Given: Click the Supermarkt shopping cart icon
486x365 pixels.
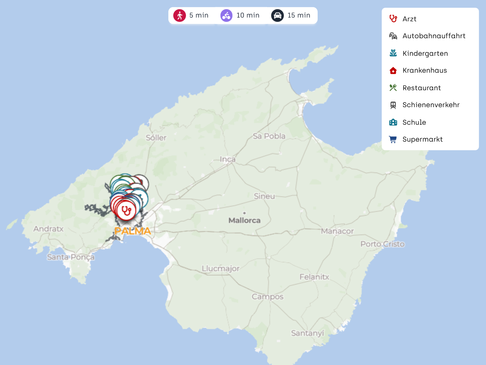Looking at the screenshot, I should [x=393, y=139].
